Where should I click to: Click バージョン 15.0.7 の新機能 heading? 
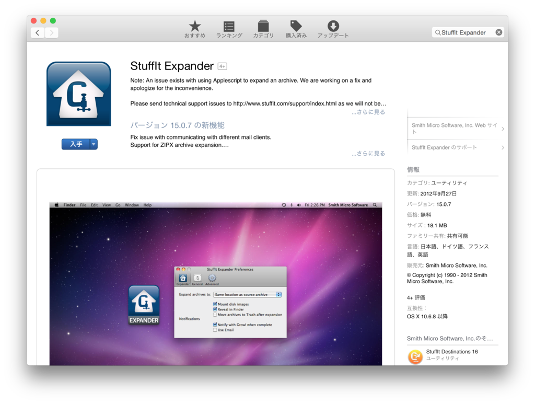(x=178, y=125)
